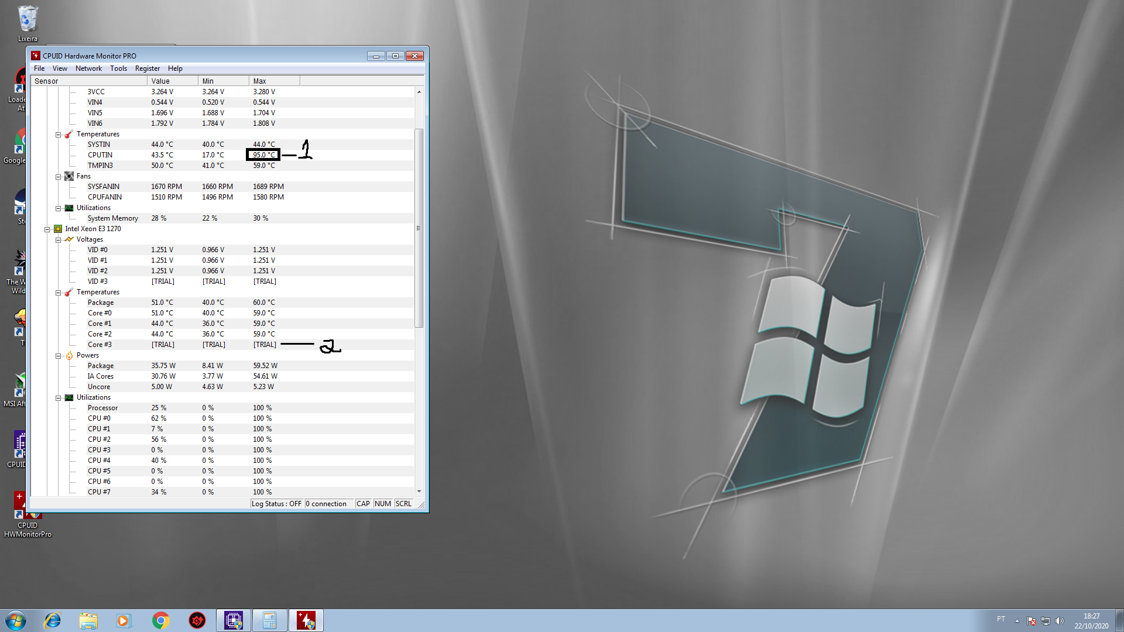Image resolution: width=1124 pixels, height=632 pixels.
Task: Open the View menu
Action: point(60,68)
